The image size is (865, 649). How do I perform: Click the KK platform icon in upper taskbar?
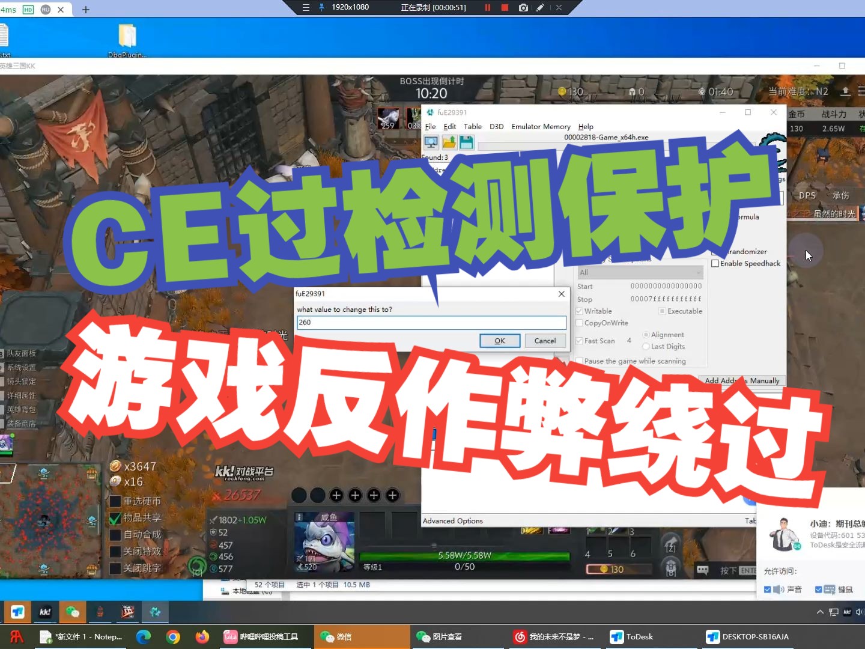coord(45,612)
